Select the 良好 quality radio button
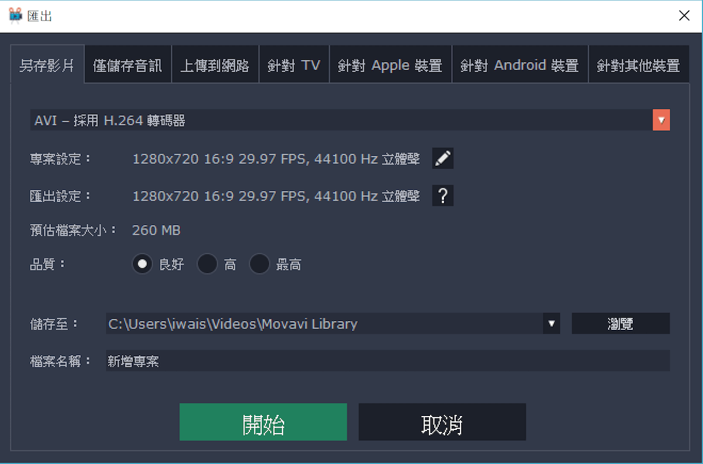The height and width of the screenshot is (464, 703). point(142,264)
